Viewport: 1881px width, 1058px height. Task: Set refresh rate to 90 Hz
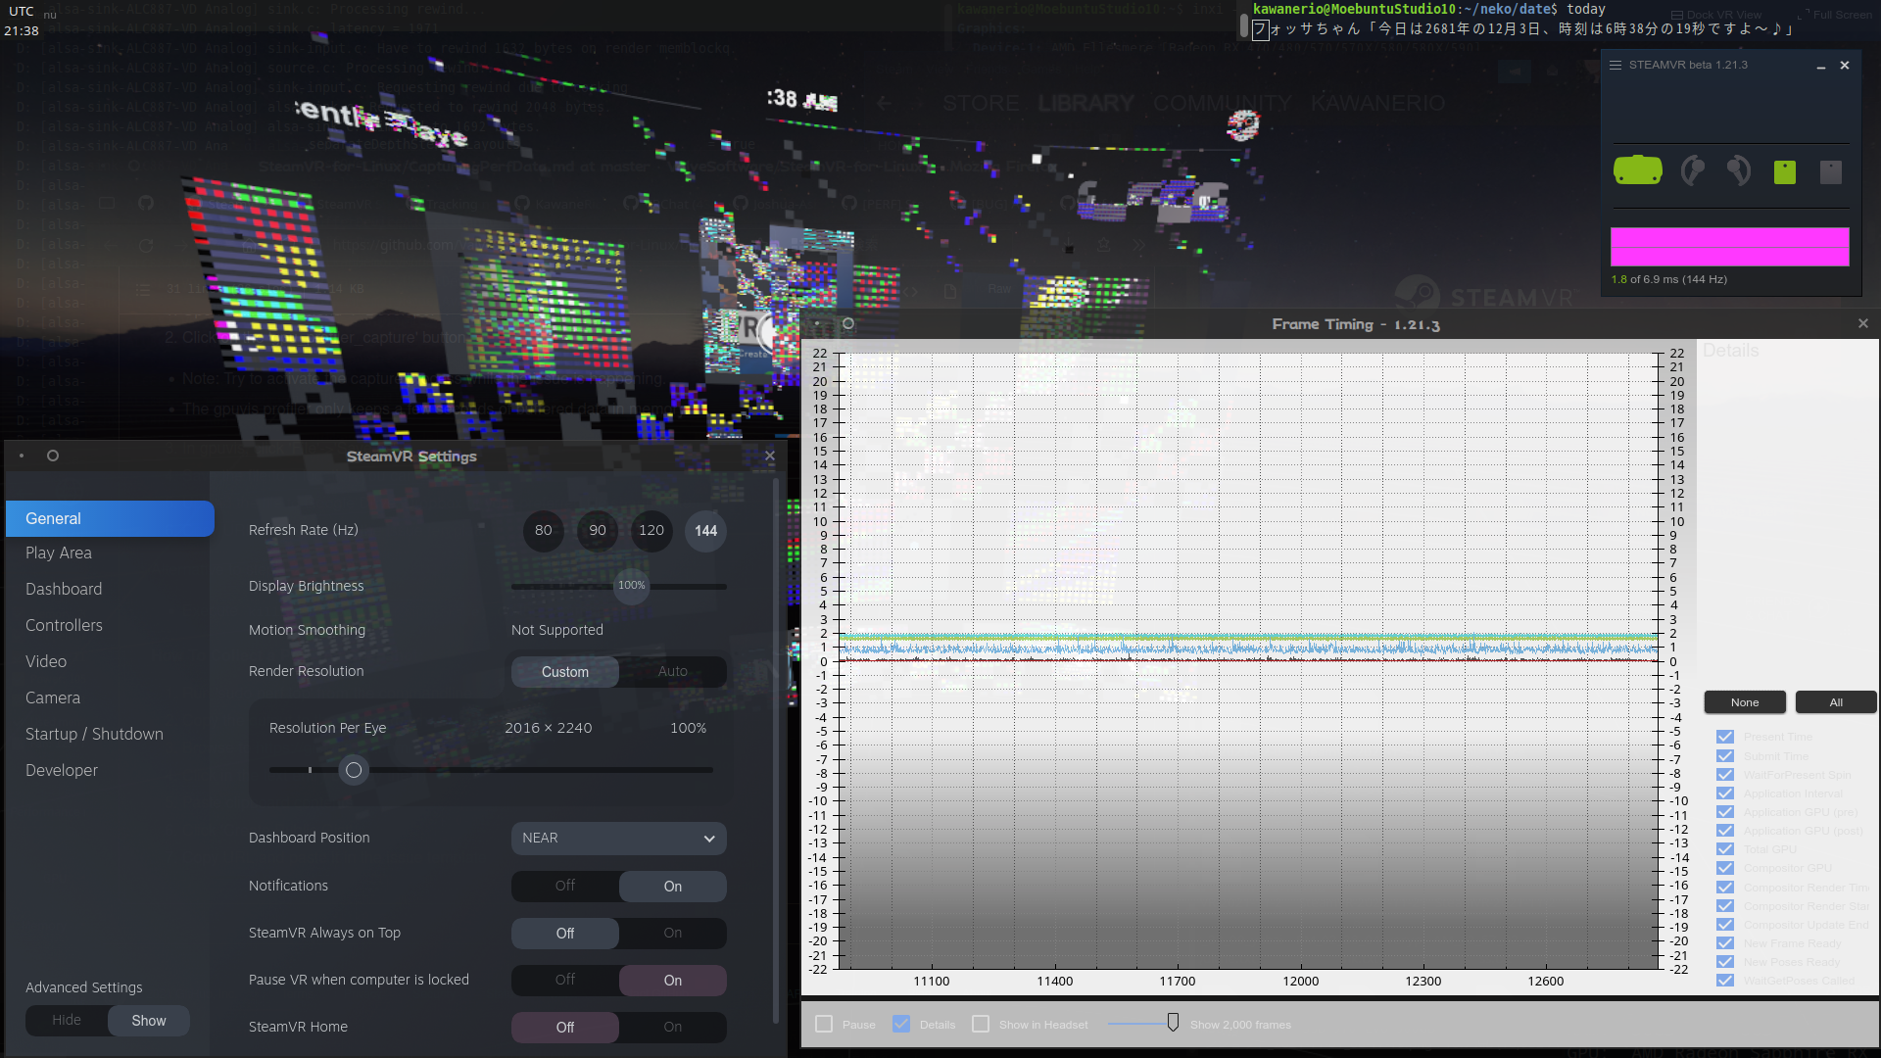coord(598,530)
